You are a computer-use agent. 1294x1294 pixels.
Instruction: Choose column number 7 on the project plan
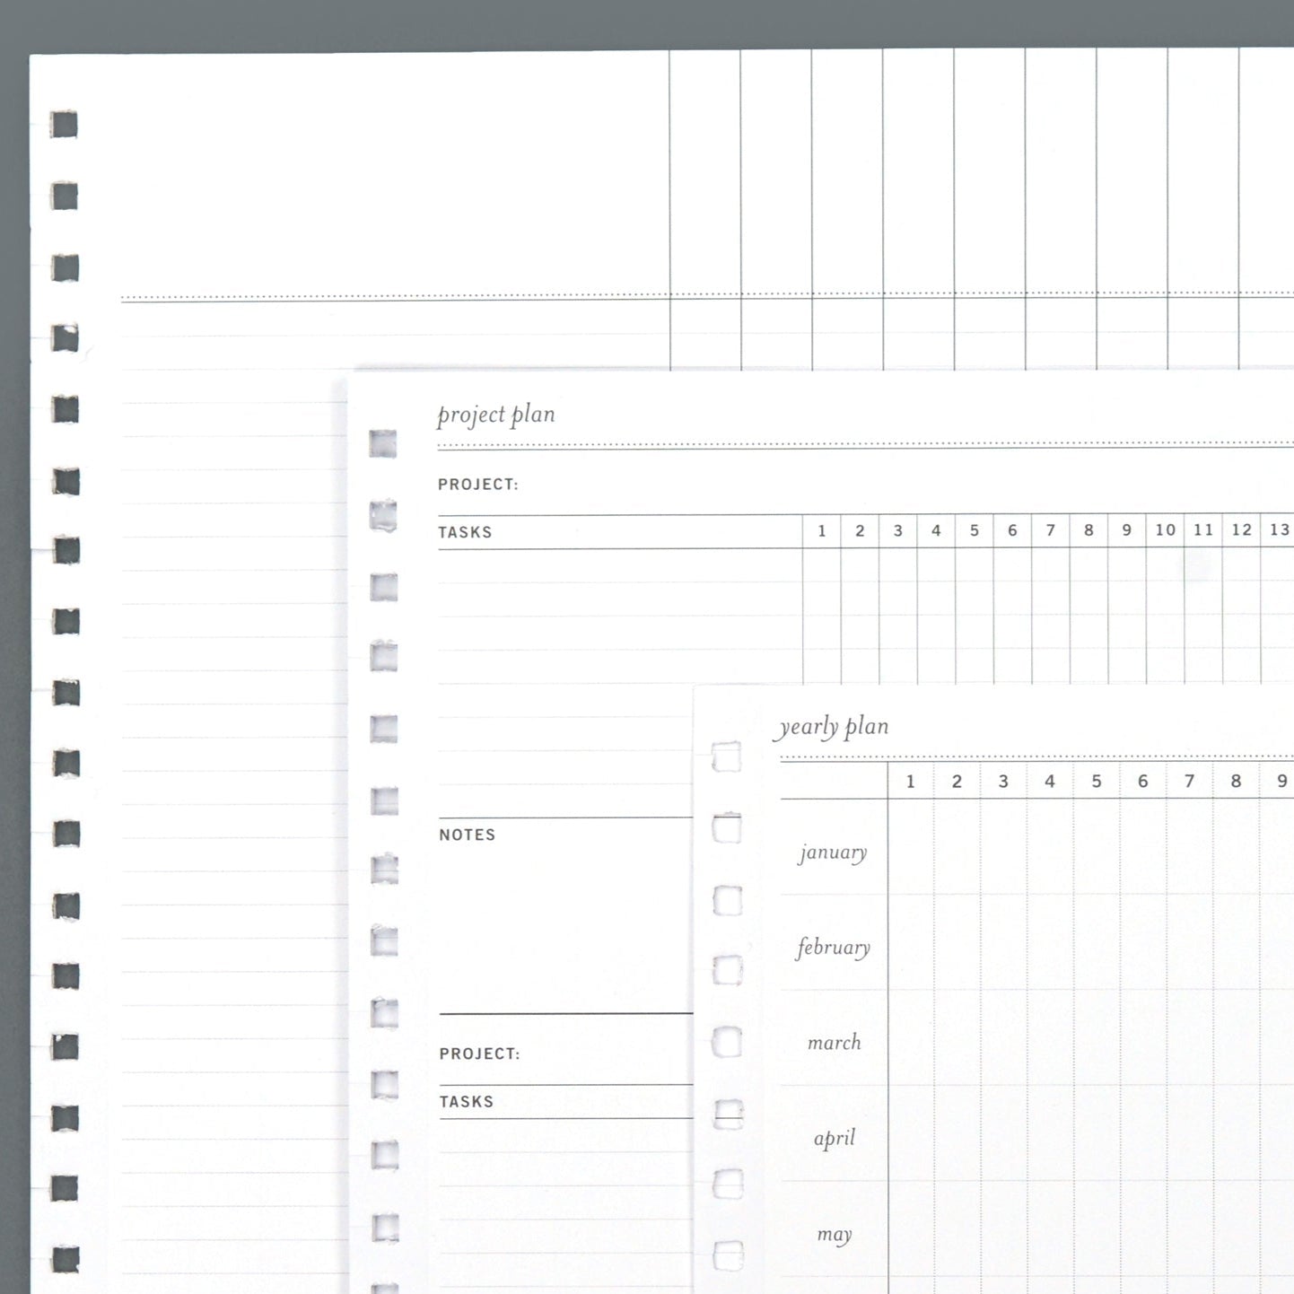[1051, 530]
